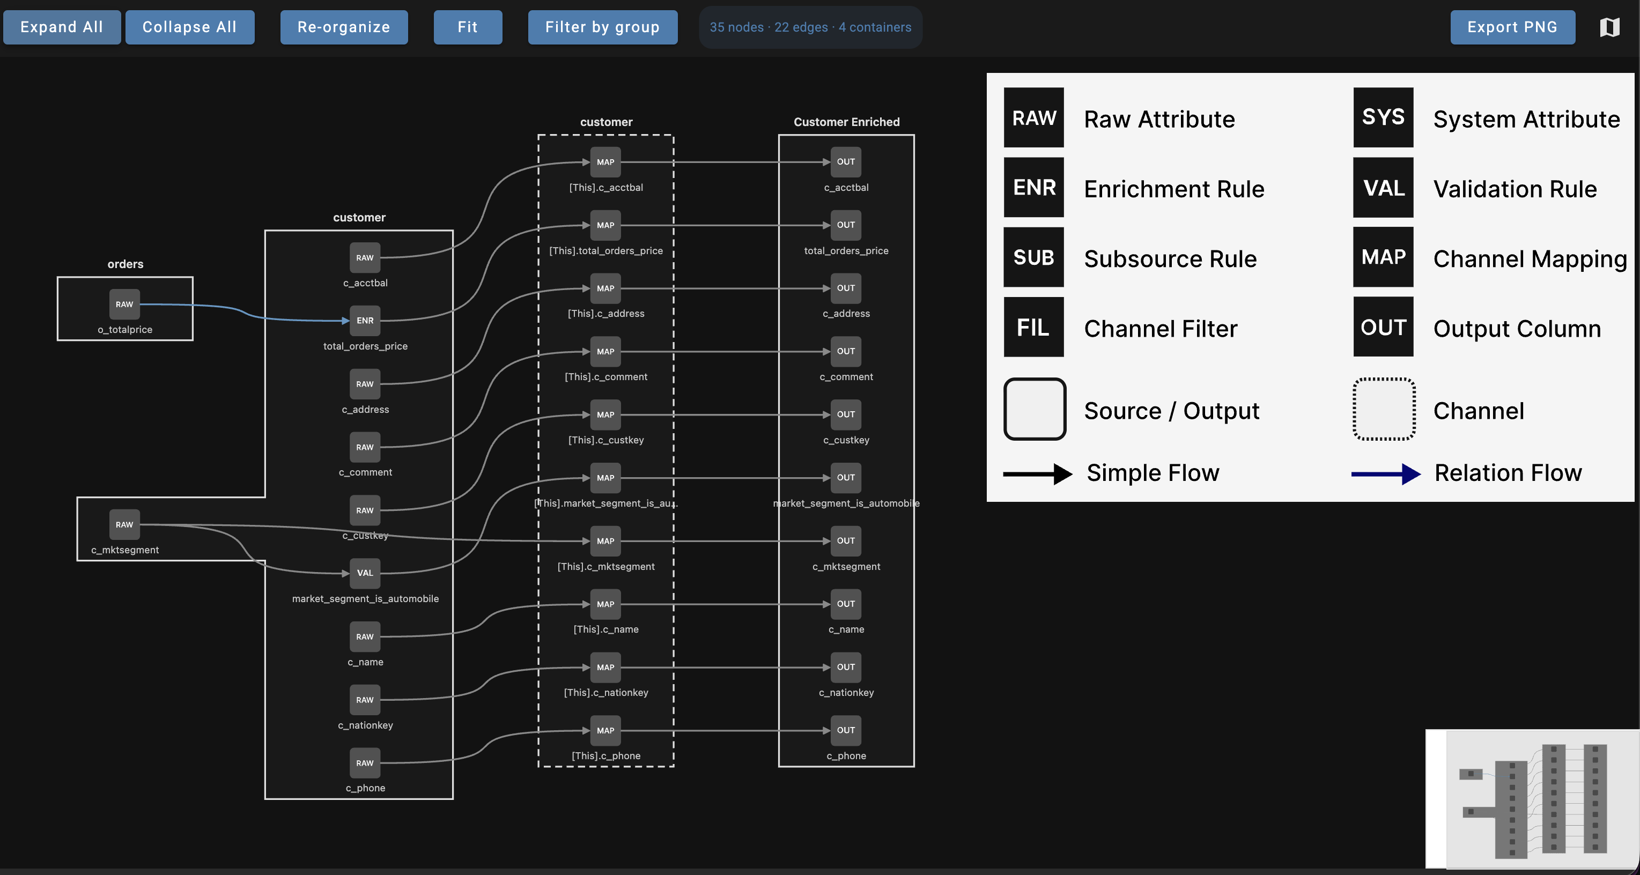Select the o_totalprice RAW node
Screen dimensions: 1640x875
pos(124,304)
